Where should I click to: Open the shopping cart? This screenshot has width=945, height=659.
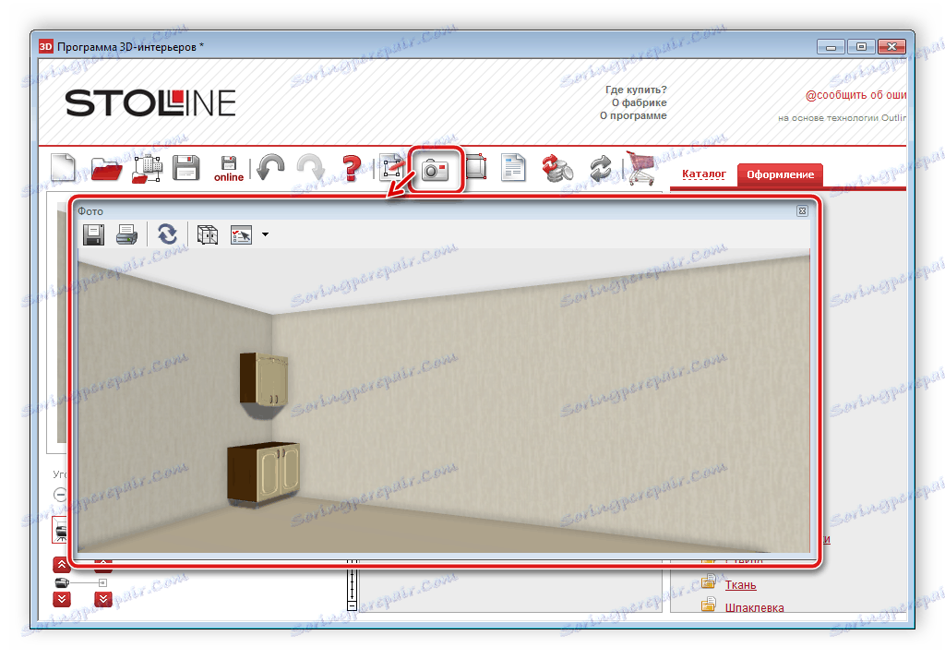pyautogui.click(x=640, y=168)
